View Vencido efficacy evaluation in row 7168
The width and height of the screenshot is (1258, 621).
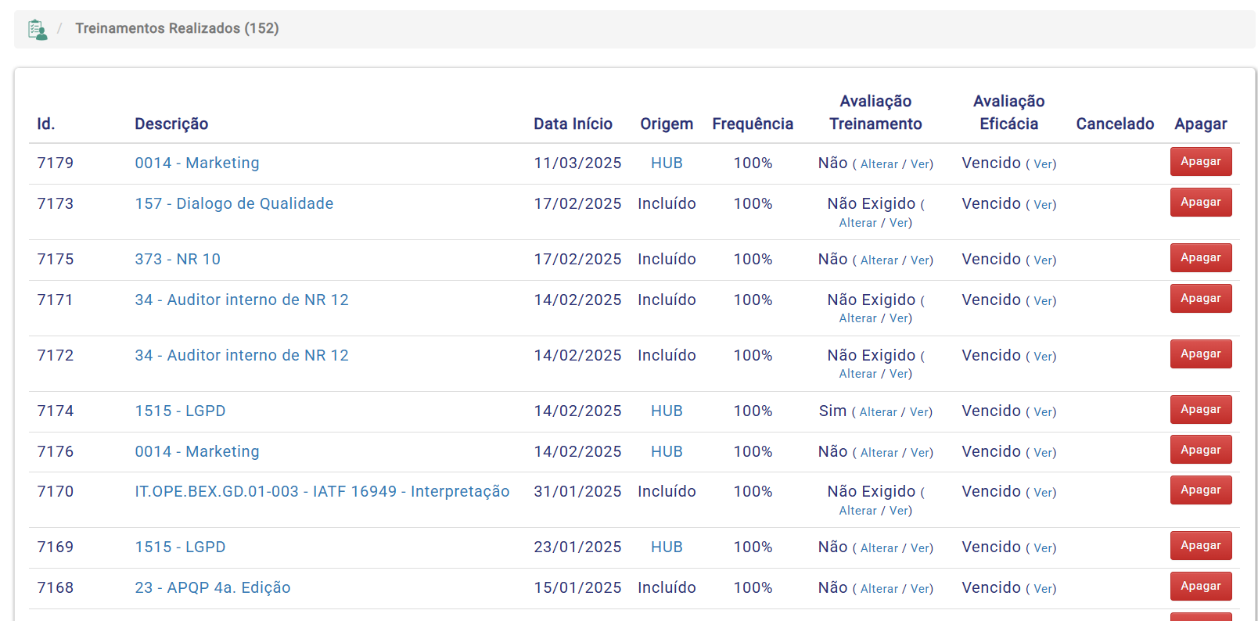pyautogui.click(x=1044, y=589)
